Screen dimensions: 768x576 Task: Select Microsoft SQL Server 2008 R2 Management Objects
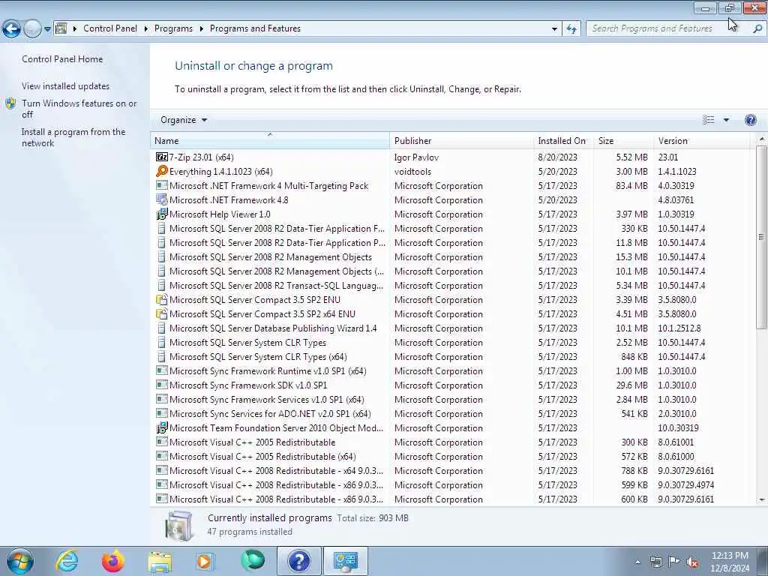[x=270, y=257]
